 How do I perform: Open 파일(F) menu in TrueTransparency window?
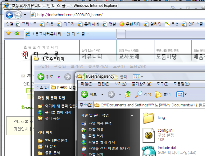click(x=86, y=84)
